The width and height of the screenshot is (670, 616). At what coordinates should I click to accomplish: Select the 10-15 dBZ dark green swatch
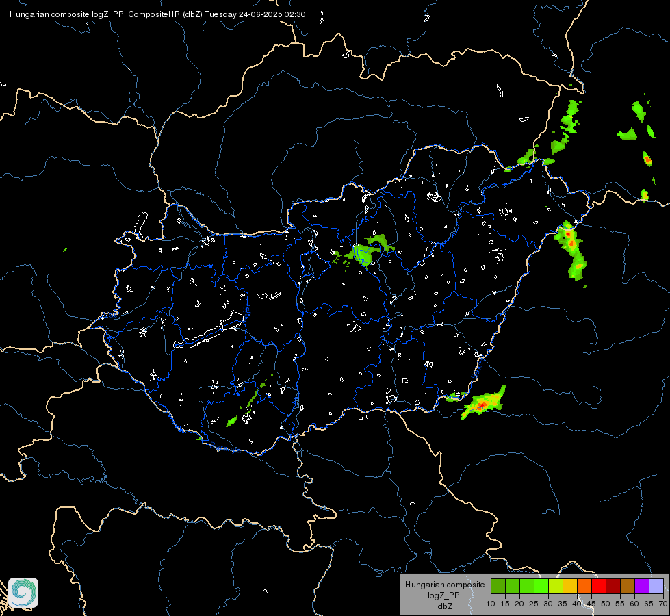pos(498,586)
